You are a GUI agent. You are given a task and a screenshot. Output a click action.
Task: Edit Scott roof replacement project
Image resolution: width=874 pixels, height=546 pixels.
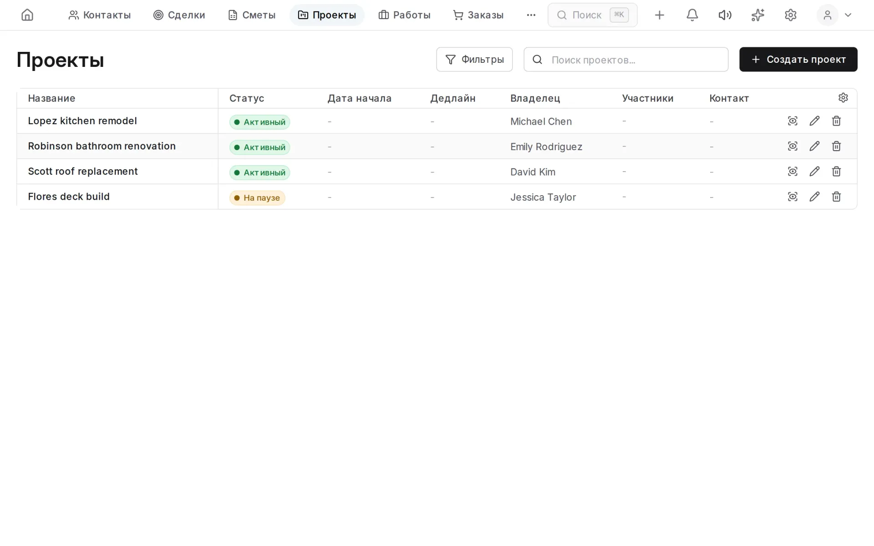[814, 172]
